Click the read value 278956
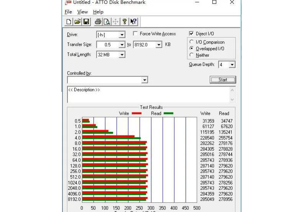Image resolution: width=304 pixels, height=212 pixels. pyautogui.click(x=226, y=199)
